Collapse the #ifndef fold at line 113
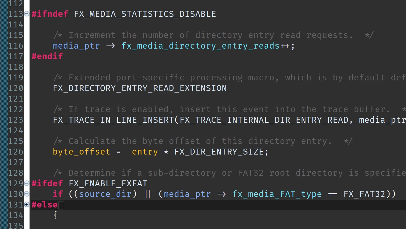The image size is (406, 229). click(x=27, y=14)
